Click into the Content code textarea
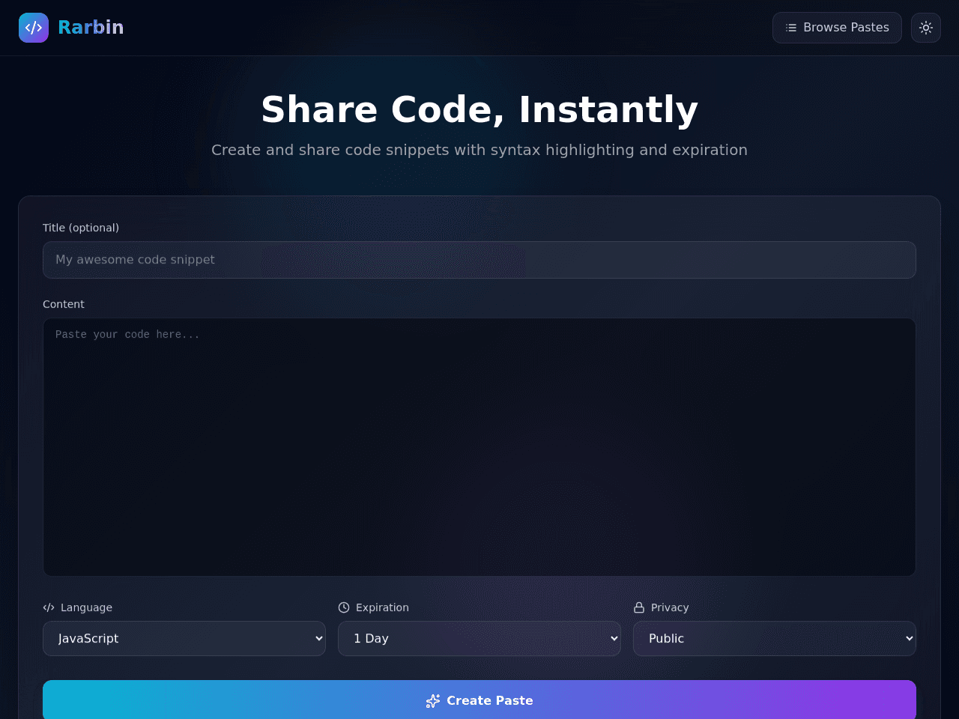Screen dimensions: 959x719 [x=479, y=447]
